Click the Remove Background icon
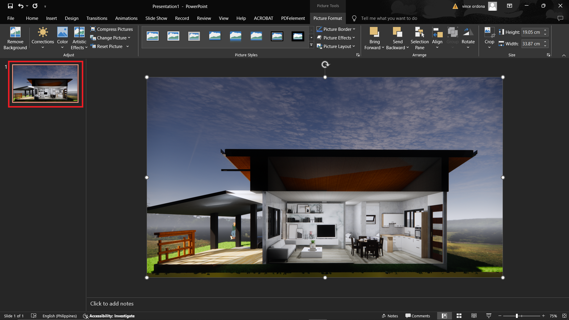The width and height of the screenshot is (569, 320). [15, 32]
